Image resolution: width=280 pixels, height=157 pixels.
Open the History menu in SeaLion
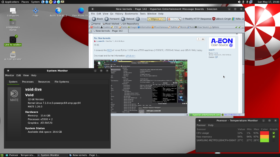(x=119, y=14)
